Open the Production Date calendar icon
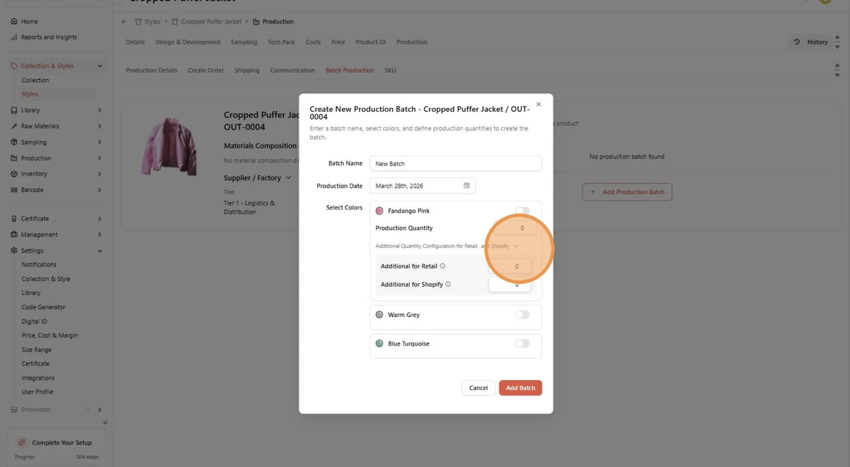 (466, 186)
